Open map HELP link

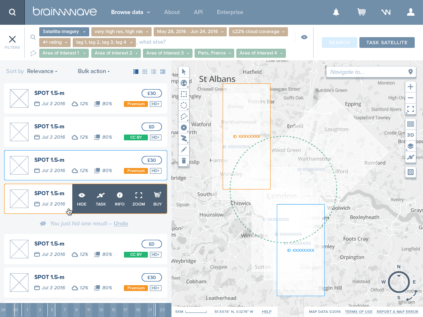tap(266, 312)
